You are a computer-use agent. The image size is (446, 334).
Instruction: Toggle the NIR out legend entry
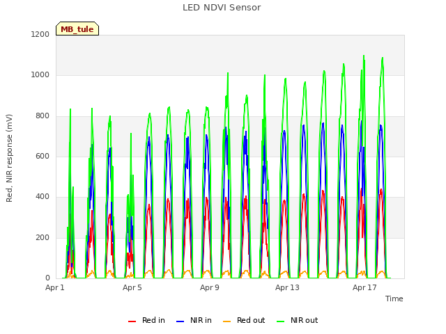pos(298,320)
